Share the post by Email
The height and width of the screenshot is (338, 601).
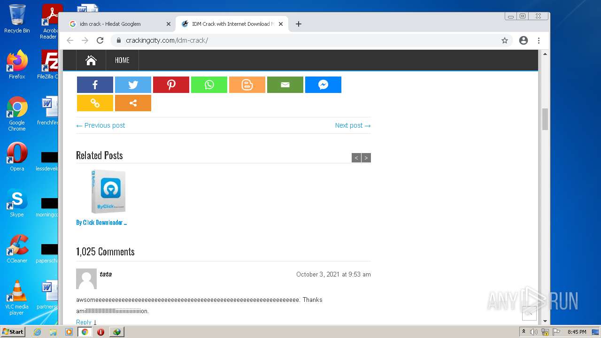click(285, 84)
